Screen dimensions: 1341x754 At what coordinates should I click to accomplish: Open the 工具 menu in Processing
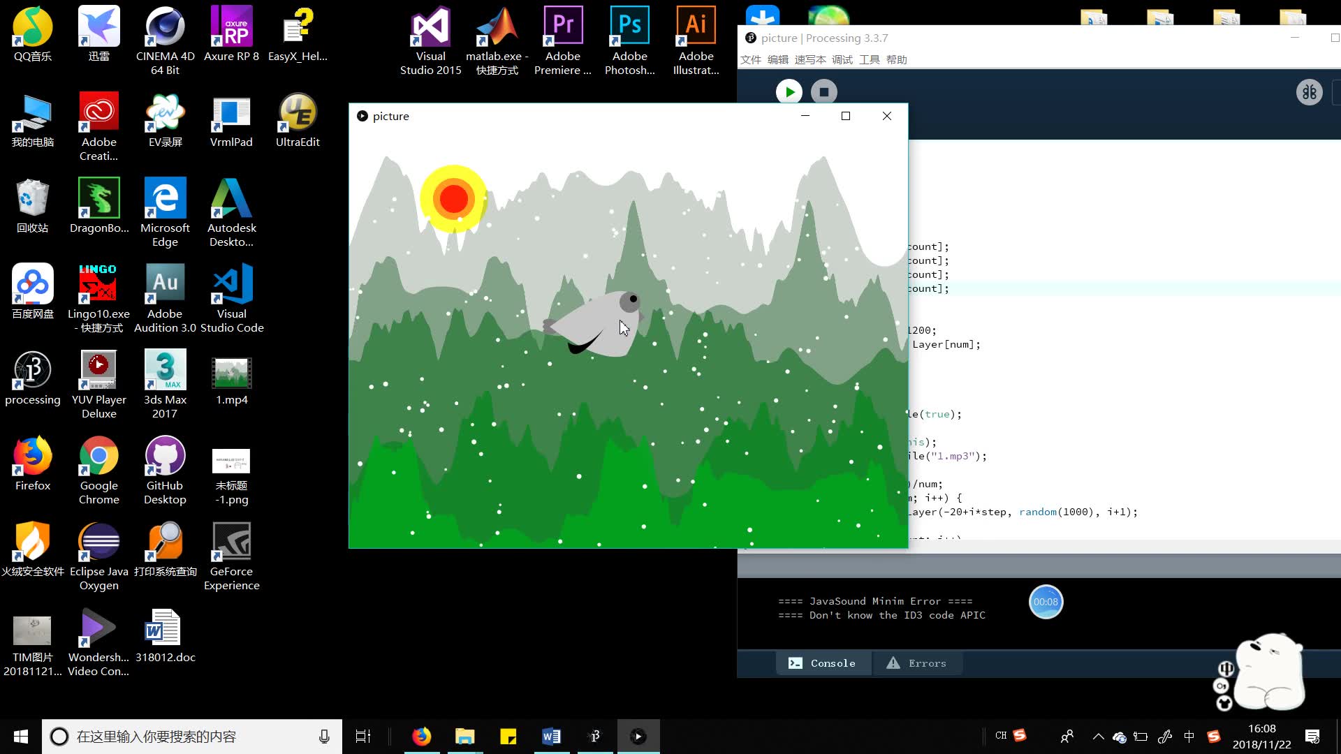click(869, 60)
